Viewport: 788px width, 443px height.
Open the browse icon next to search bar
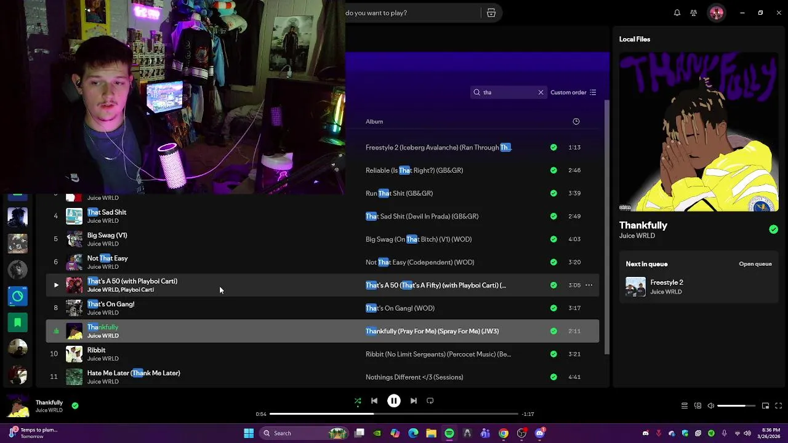[x=491, y=13]
